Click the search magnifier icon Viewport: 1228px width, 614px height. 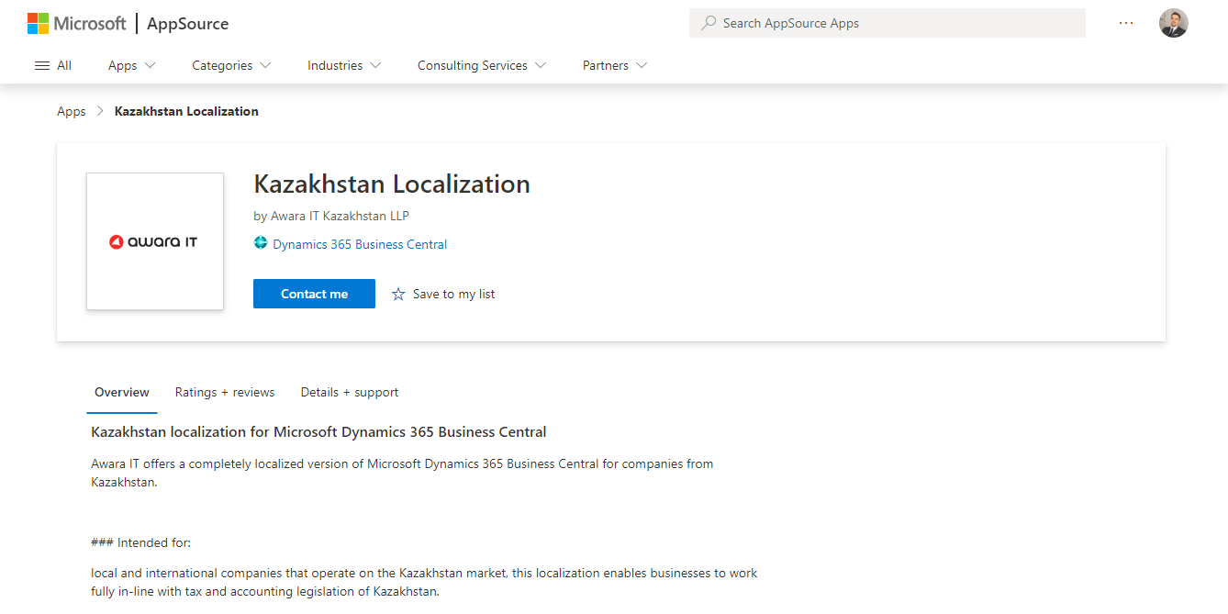707,22
